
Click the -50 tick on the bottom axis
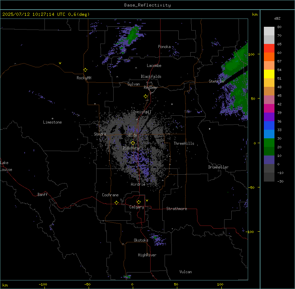coord(87,284)
